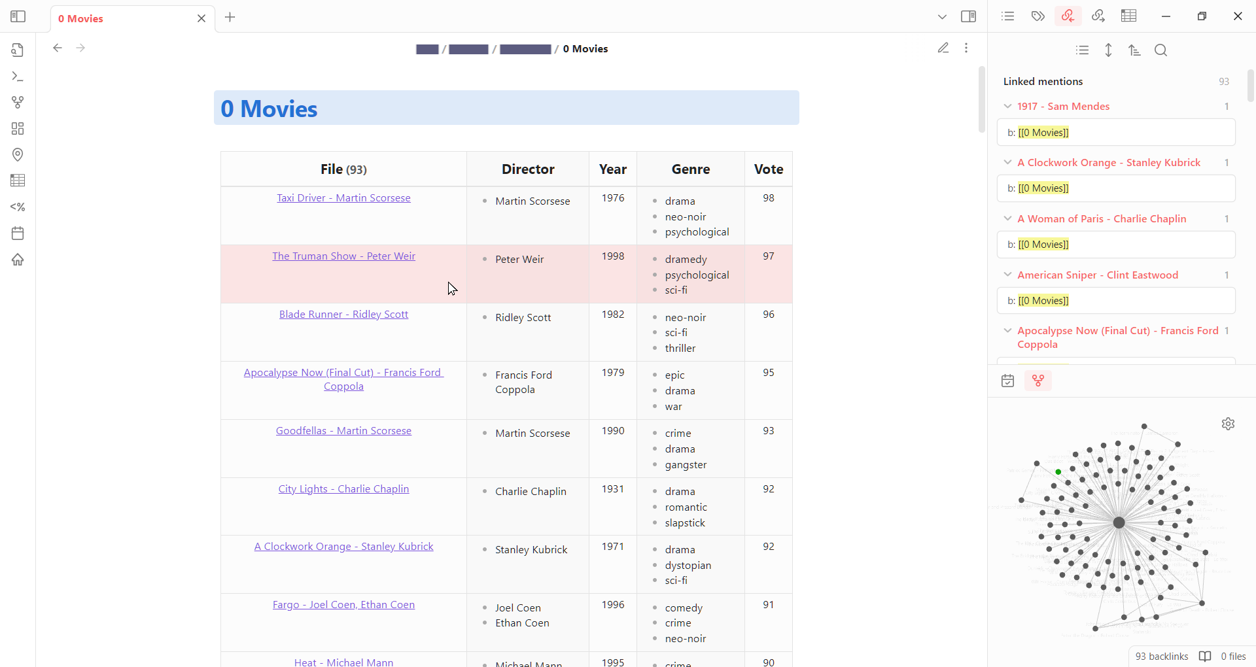This screenshot has height=667, width=1256.
Task: Click the 0 Movies breadcrumb item
Action: pyautogui.click(x=585, y=49)
